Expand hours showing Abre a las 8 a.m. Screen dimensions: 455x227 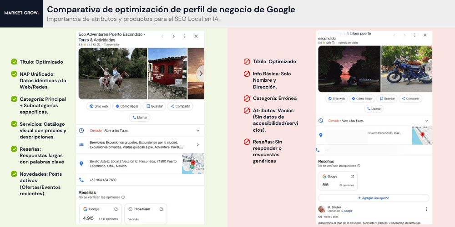427,120
